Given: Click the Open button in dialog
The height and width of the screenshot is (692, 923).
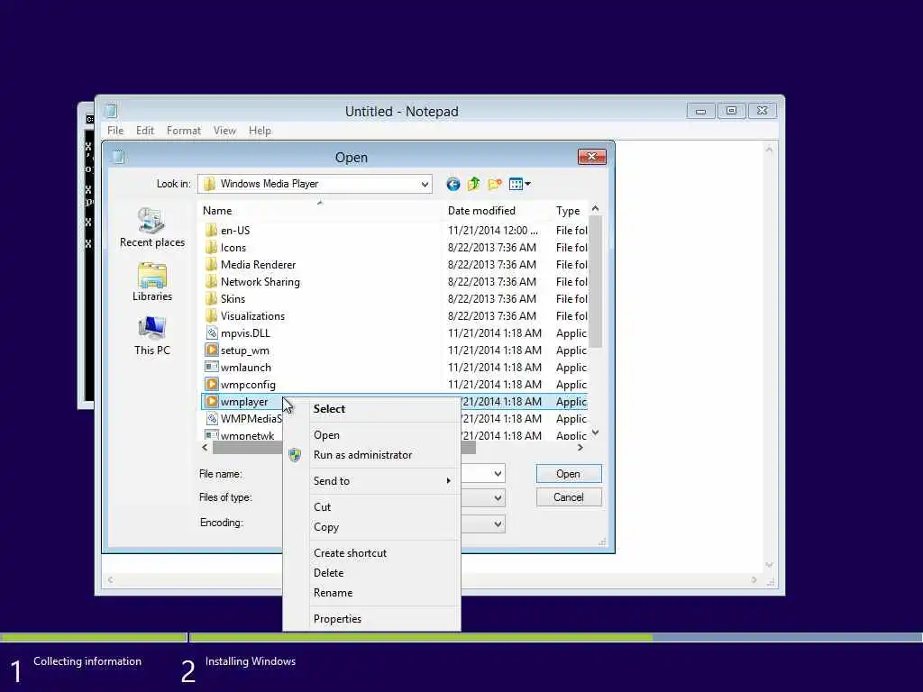Looking at the screenshot, I should [569, 474].
